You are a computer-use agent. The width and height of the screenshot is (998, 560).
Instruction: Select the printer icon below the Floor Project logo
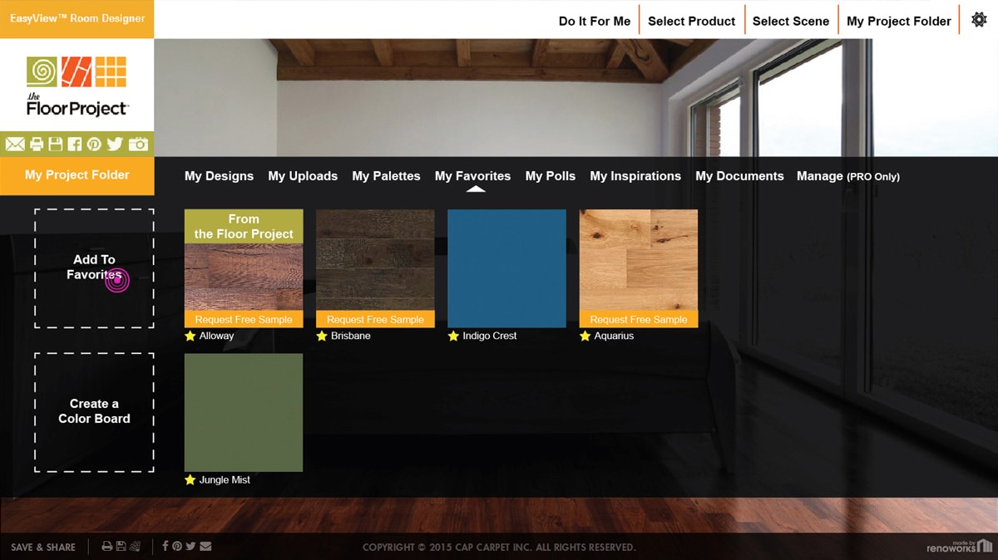point(36,144)
